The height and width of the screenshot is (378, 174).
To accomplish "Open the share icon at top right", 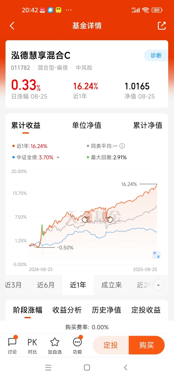I will pos(162,26).
